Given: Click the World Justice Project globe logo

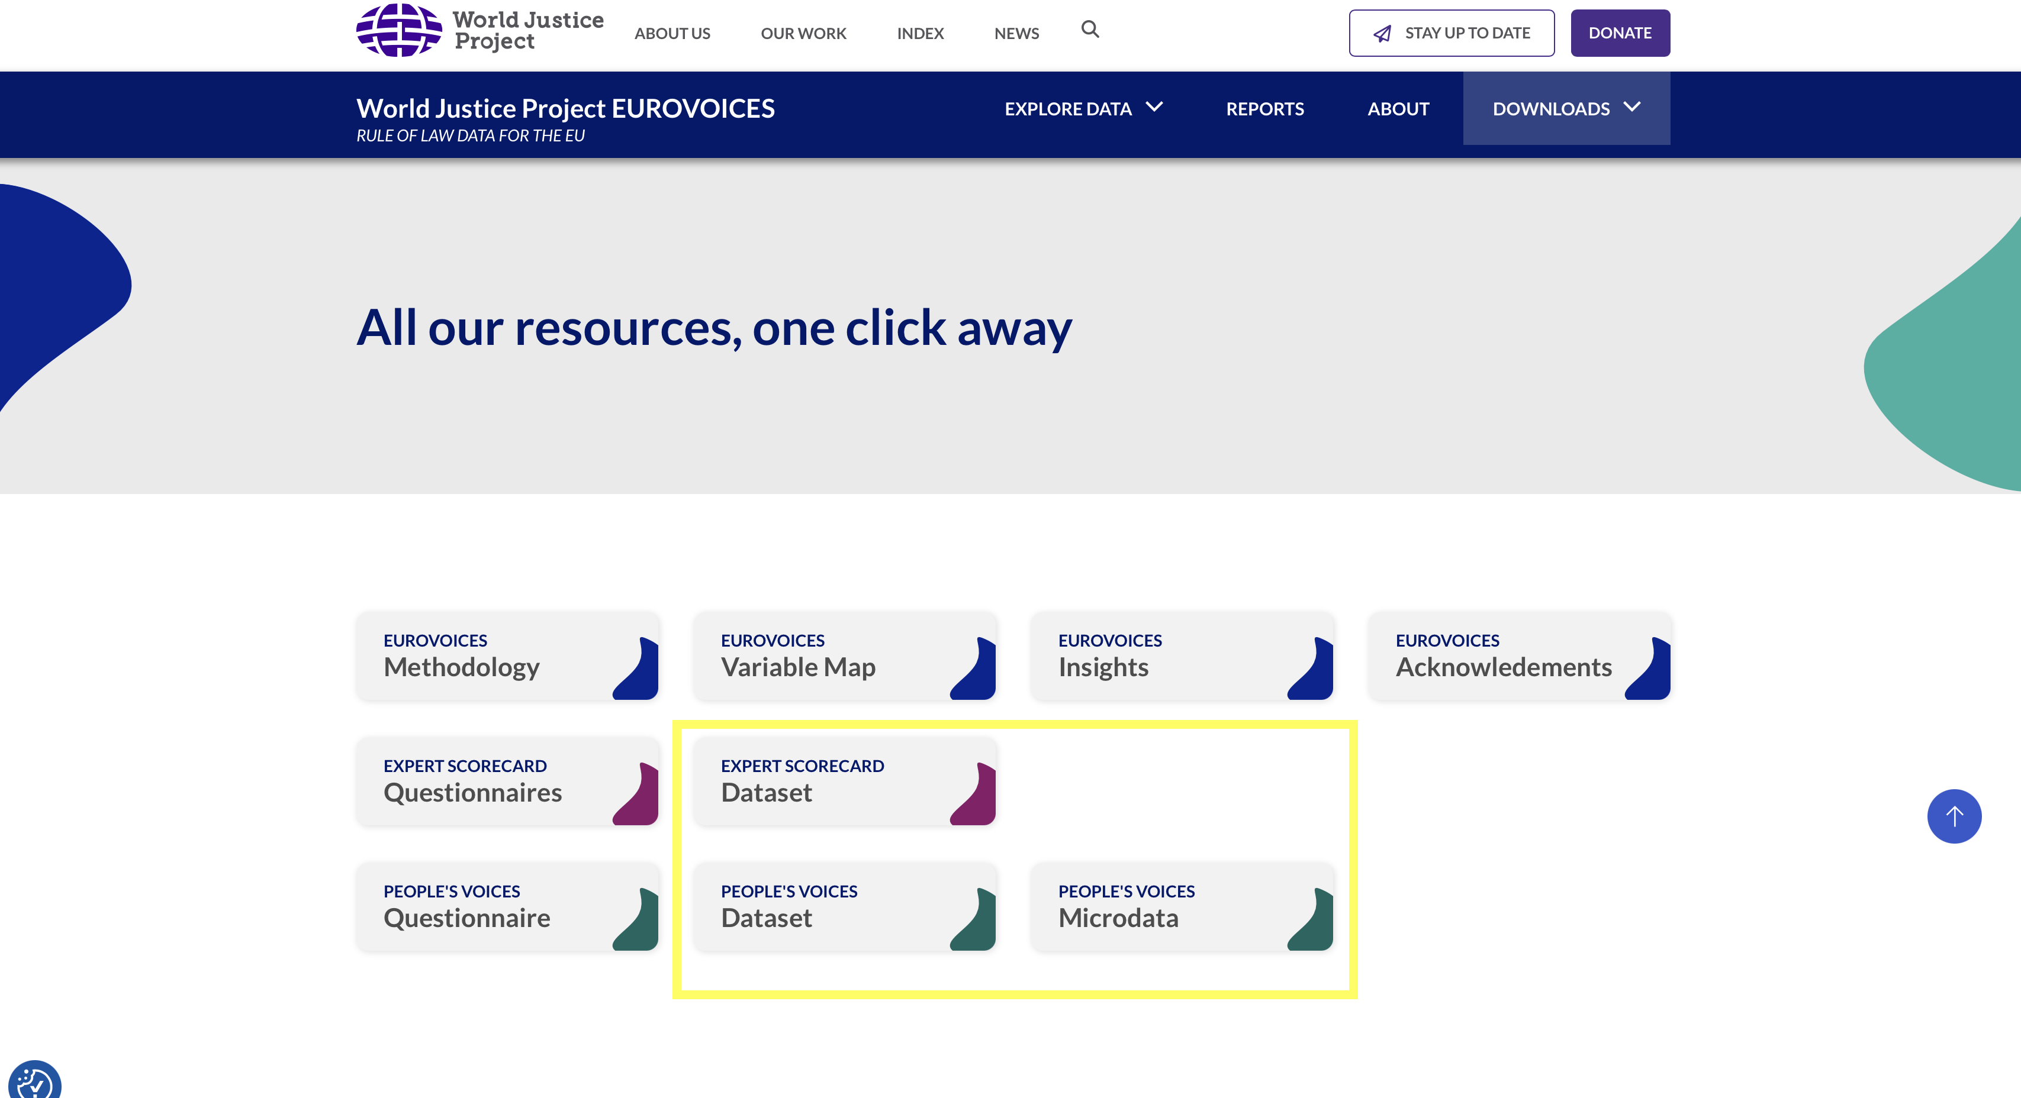Looking at the screenshot, I should coord(398,30).
